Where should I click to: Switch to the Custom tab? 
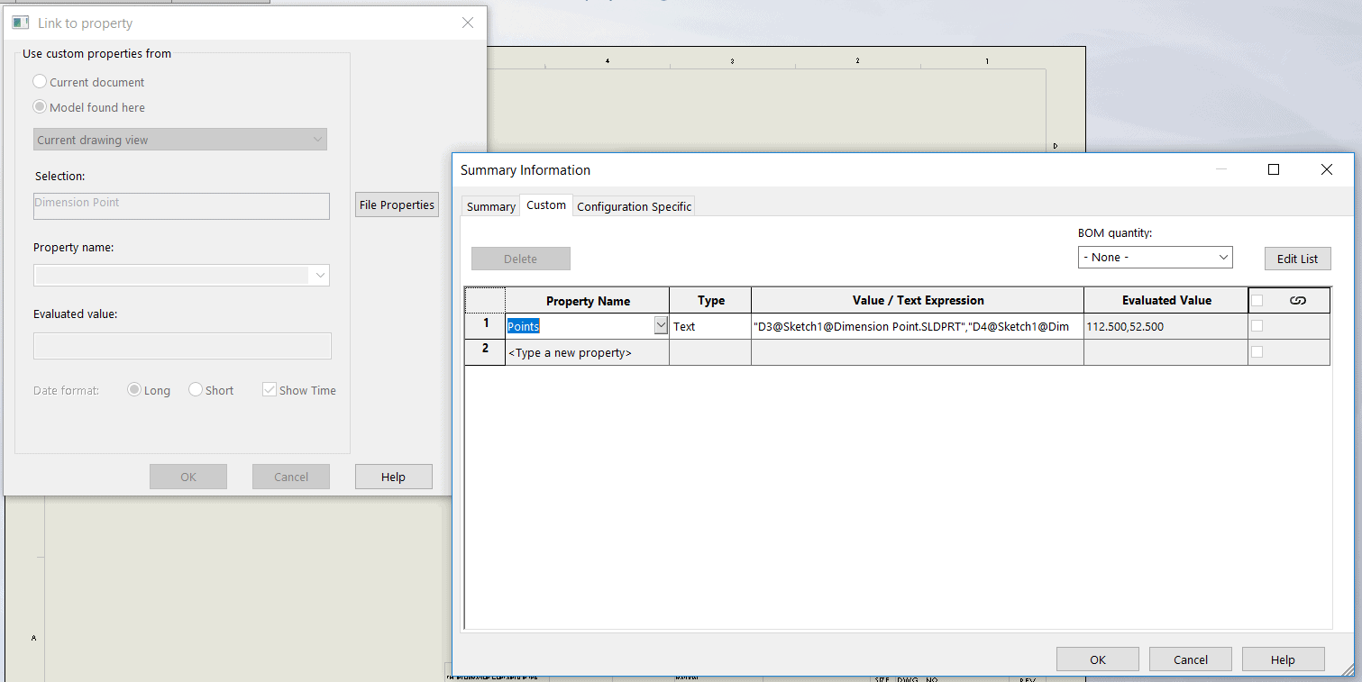(x=546, y=205)
